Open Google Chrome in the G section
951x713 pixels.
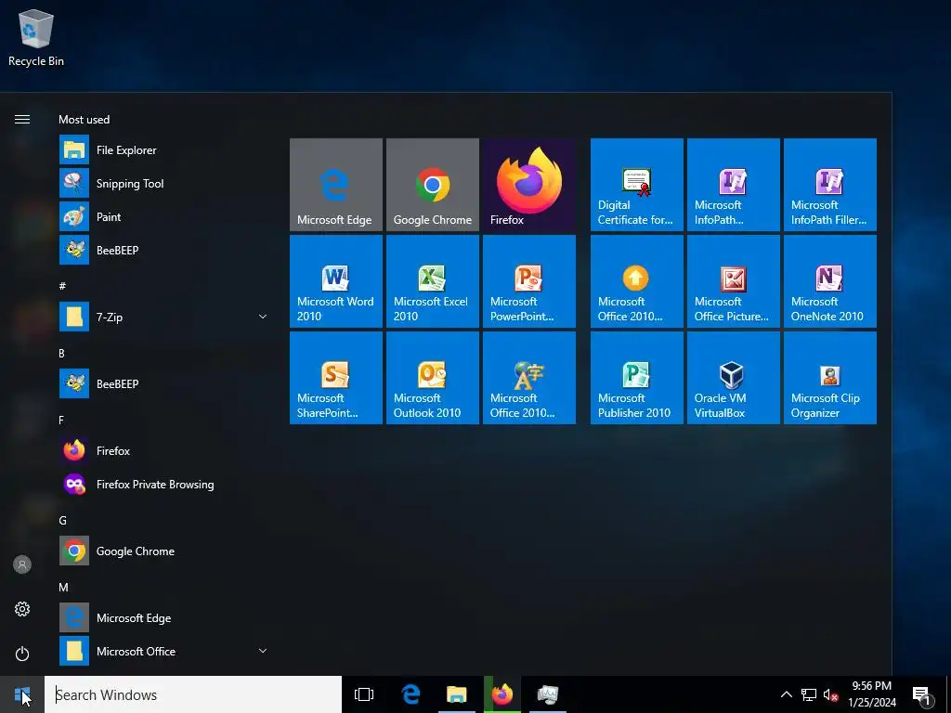163,551
